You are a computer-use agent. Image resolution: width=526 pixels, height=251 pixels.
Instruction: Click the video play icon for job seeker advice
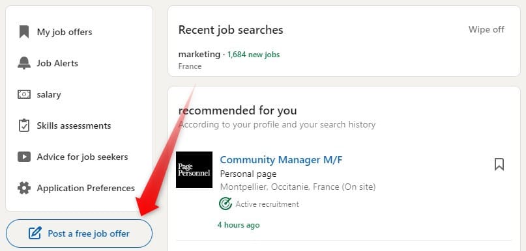point(24,157)
